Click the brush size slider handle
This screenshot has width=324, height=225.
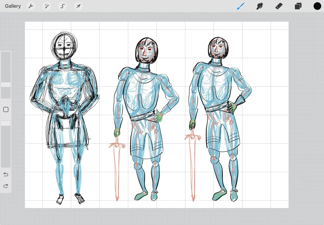[x=6, y=84]
